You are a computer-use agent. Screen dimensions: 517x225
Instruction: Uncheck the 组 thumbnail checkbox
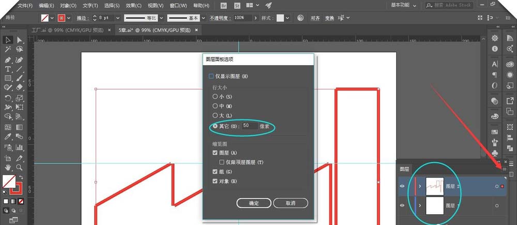[x=215, y=172]
